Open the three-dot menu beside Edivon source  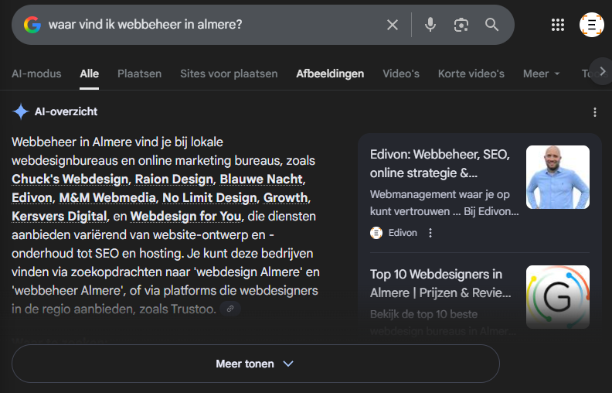point(430,233)
